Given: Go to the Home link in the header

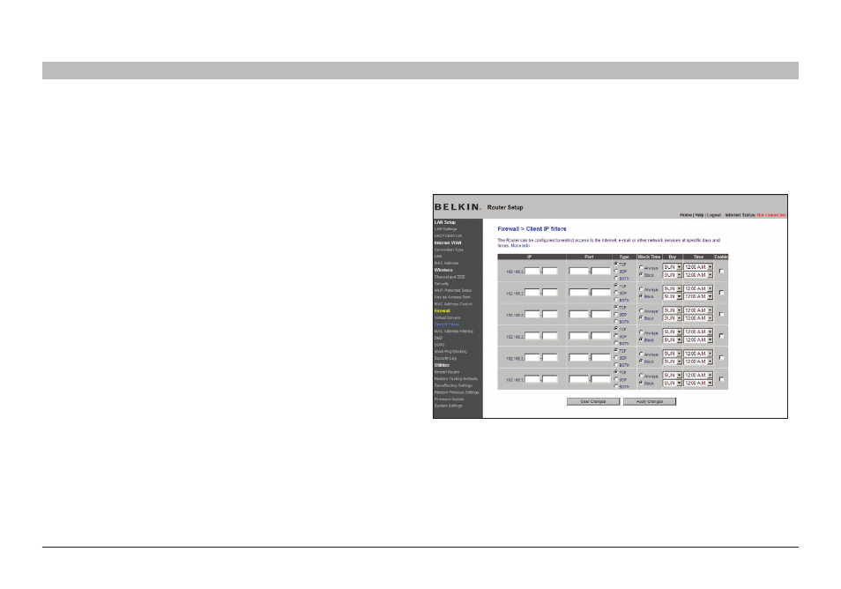Looking at the screenshot, I should point(686,215).
